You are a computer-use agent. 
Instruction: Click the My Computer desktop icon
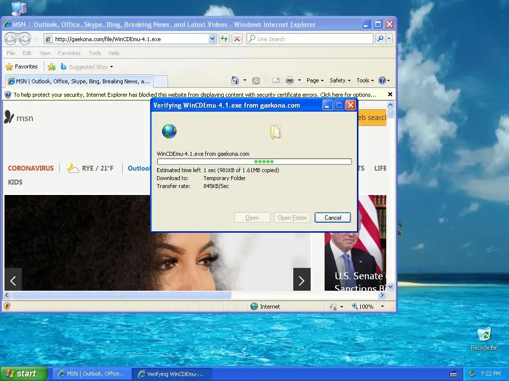(x=19, y=8)
